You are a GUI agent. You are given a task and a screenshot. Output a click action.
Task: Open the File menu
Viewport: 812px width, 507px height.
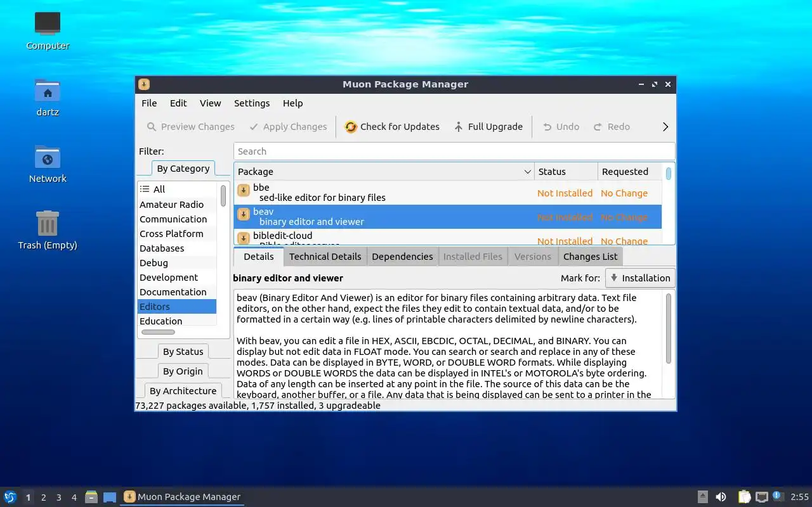click(x=149, y=103)
